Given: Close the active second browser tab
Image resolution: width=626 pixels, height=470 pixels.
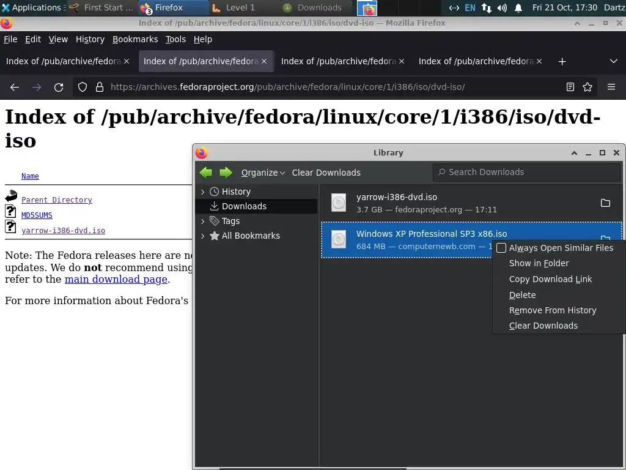Looking at the screenshot, I should tap(264, 61).
